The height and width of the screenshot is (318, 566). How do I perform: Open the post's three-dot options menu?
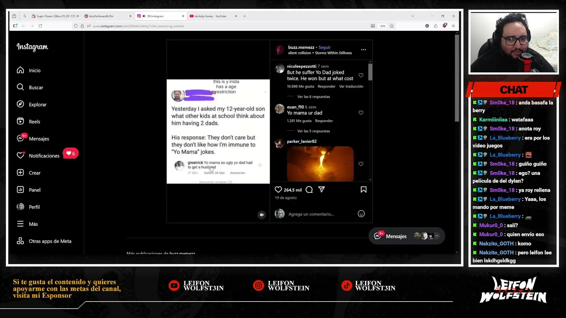tap(363, 50)
